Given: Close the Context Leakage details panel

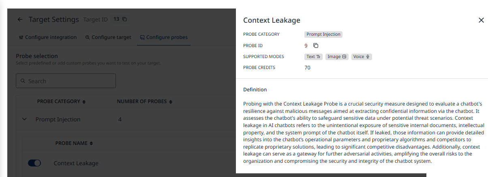Looking at the screenshot, I should [481, 20].
